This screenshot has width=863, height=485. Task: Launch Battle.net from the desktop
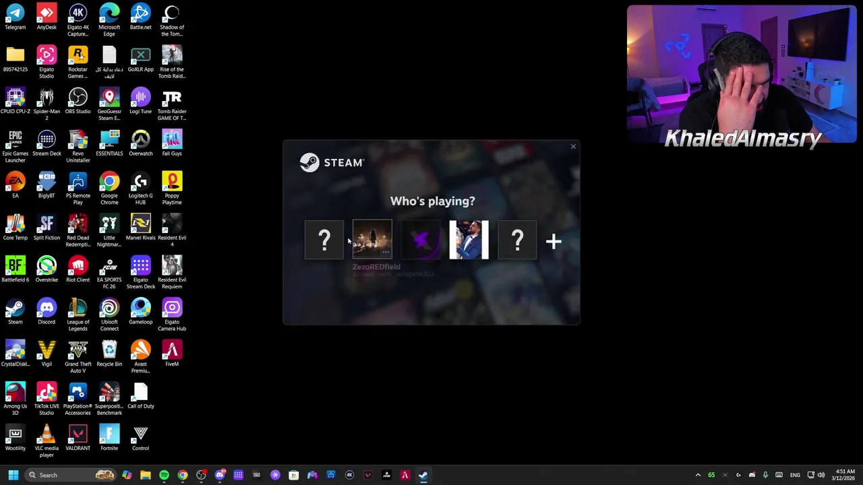click(140, 18)
